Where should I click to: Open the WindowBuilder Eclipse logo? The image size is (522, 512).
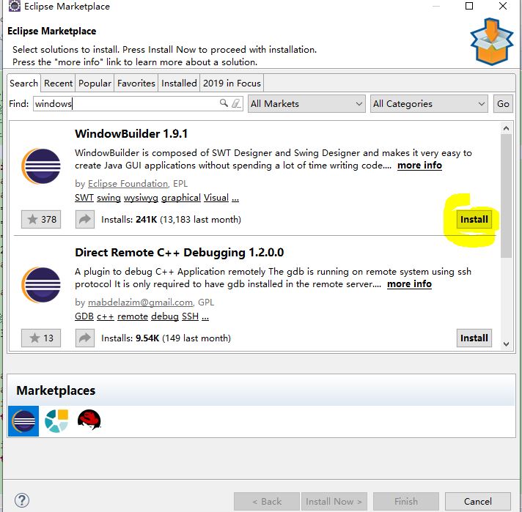click(41, 166)
